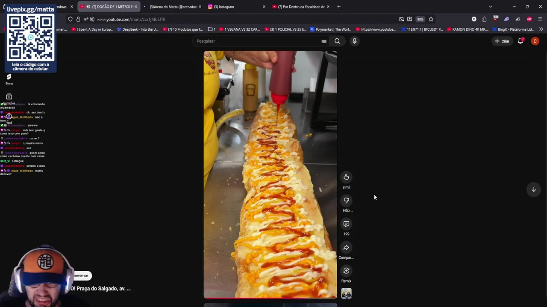Open the extension with 144 badge
The width and height of the screenshot is (547, 307).
tap(496, 19)
